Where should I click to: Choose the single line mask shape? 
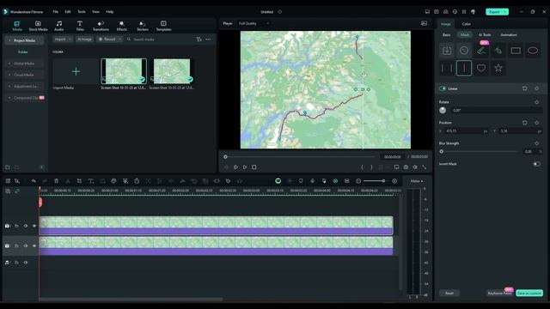point(464,68)
